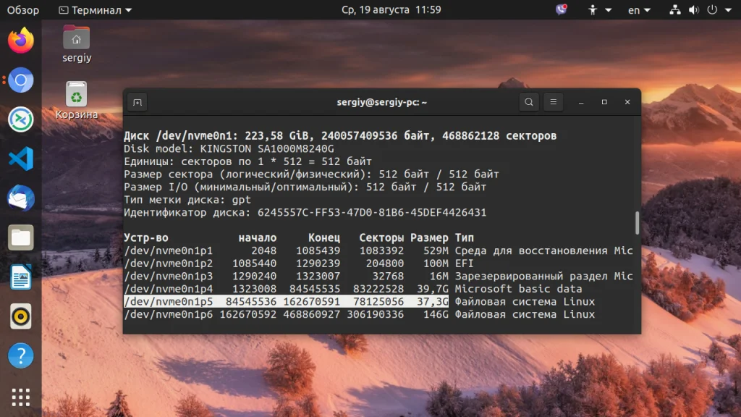Screen dimensions: 741x417
Task: Open Терминал app menu
Action: (95, 10)
